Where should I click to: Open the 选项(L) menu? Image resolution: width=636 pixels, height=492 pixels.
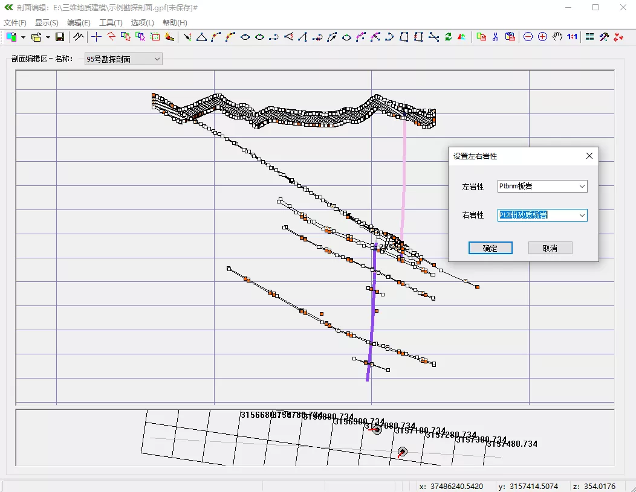142,23
